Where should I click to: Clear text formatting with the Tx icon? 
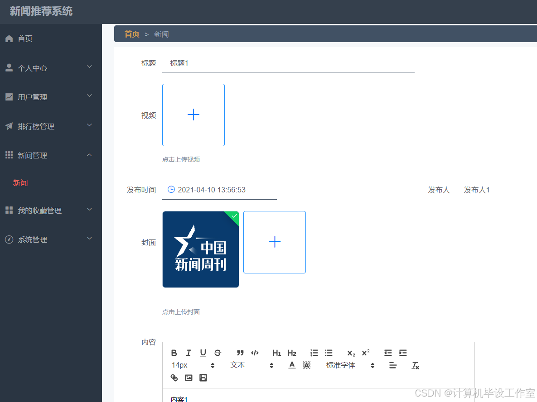coord(415,365)
